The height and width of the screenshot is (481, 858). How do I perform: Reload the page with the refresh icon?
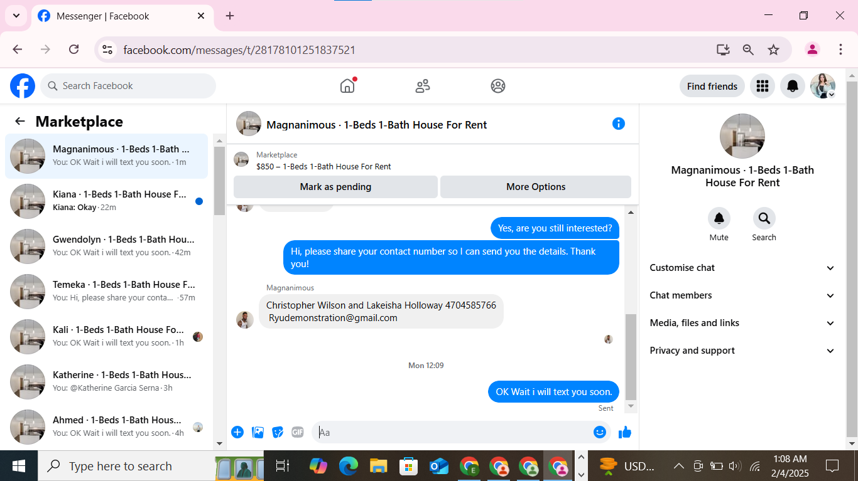tap(73, 50)
